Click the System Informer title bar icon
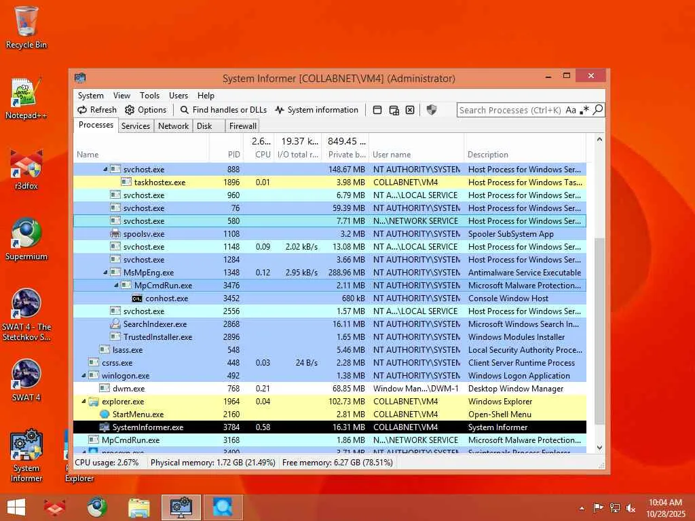The image size is (695, 521). point(80,78)
